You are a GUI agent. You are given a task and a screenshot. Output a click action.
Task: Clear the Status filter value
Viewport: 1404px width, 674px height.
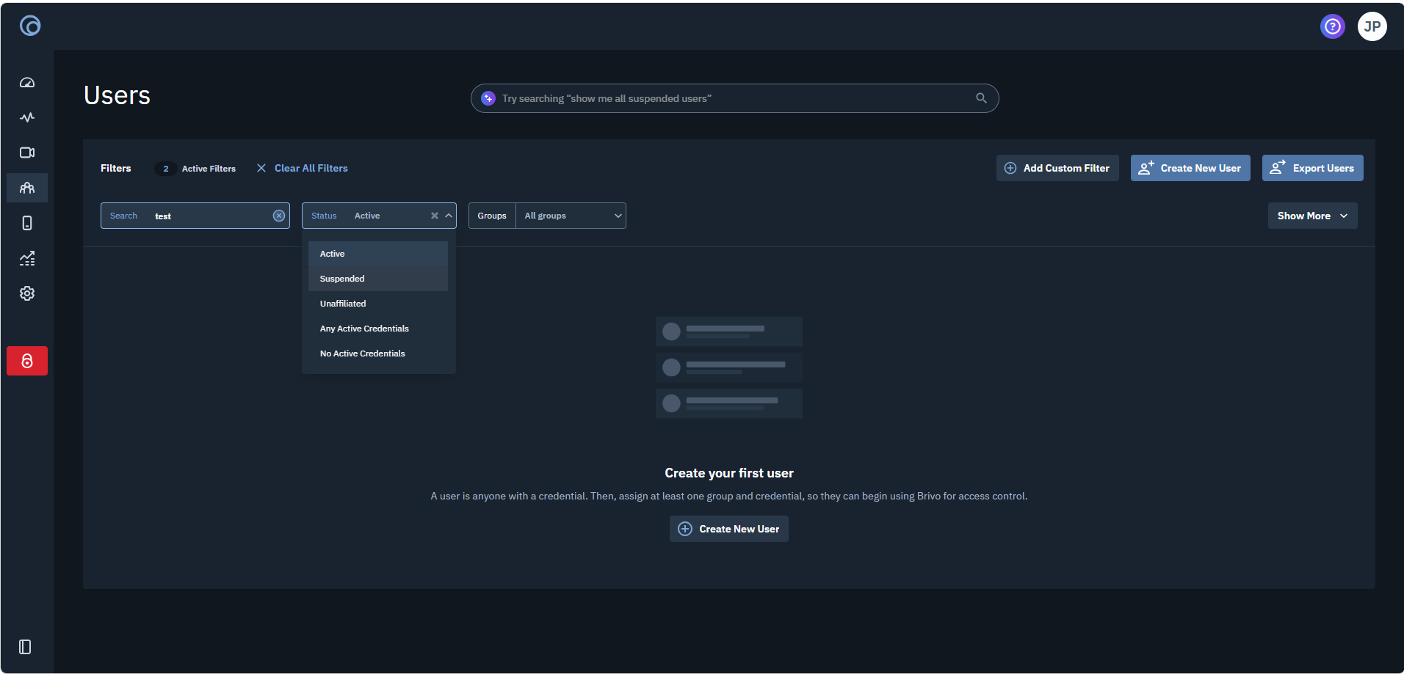[x=434, y=216]
